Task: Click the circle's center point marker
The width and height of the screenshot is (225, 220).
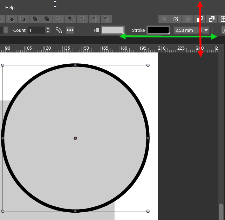Action: (75, 138)
